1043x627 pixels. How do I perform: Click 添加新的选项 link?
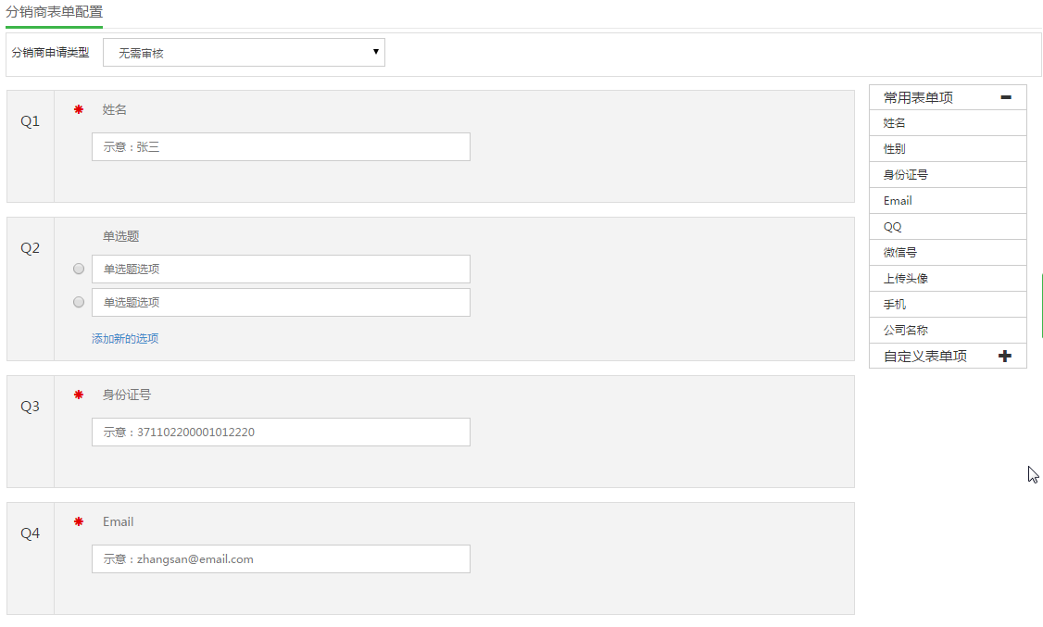coord(125,339)
